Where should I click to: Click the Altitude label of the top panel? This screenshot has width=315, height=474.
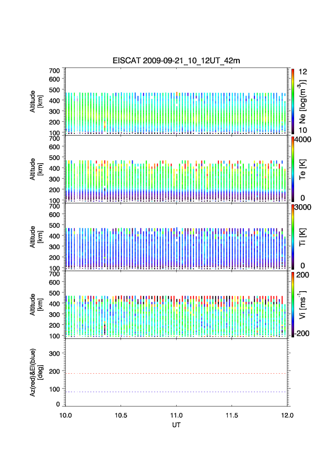[36, 101]
